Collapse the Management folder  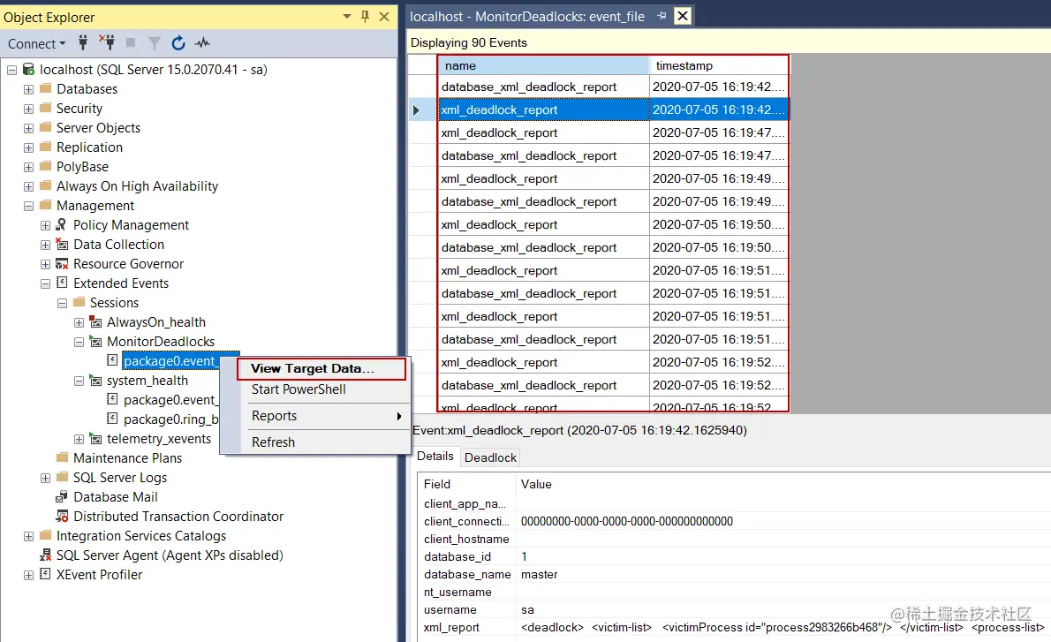[x=28, y=206]
